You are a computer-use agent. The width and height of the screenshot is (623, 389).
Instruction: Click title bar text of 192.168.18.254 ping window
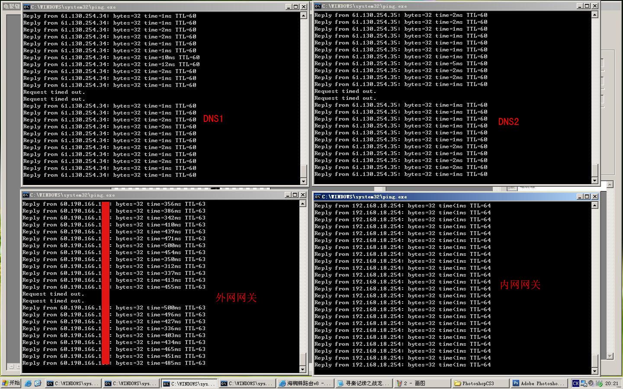click(364, 197)
